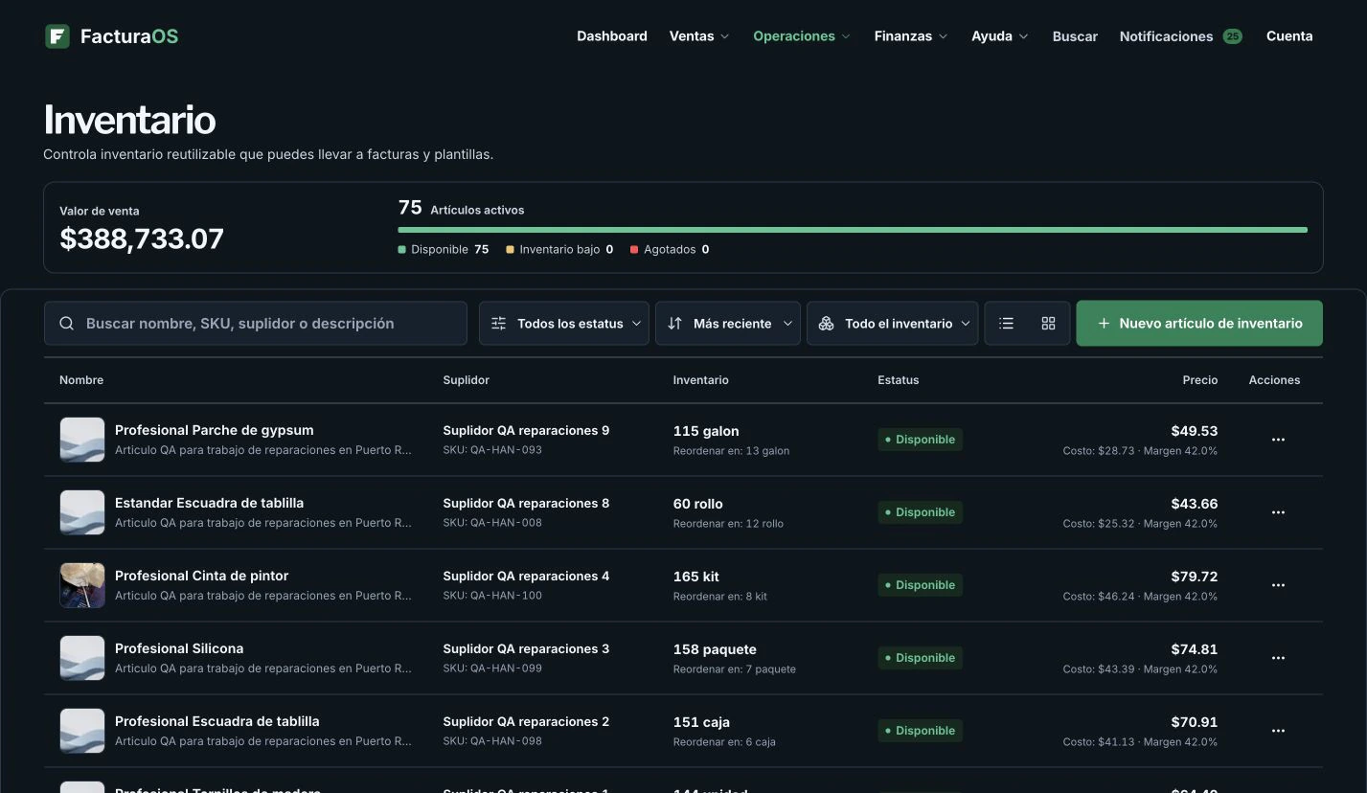Click supplier Suplidor QA reparaciones 9

[526, 430]
